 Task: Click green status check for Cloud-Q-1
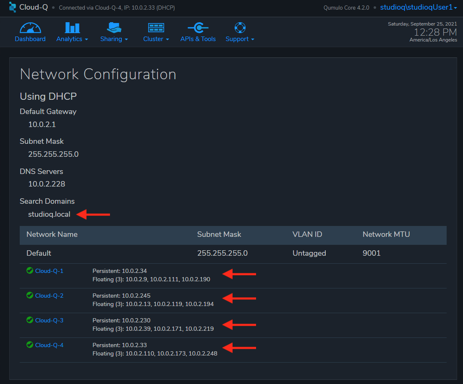point(29,270)
